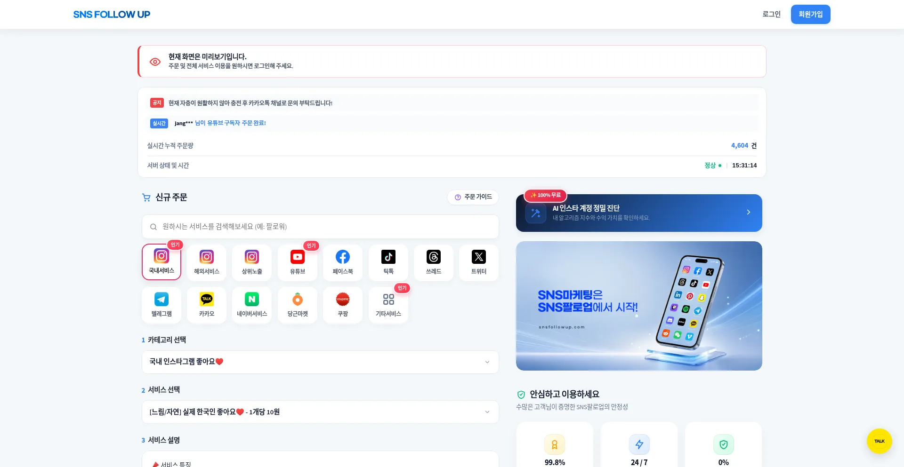Click the 실시간 누적 주문량 label
Image resolution: width=904 pixels, height=467 pixels.
click(x=170, y=146)
